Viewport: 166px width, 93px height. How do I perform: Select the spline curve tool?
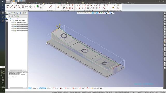click(19, 7)
